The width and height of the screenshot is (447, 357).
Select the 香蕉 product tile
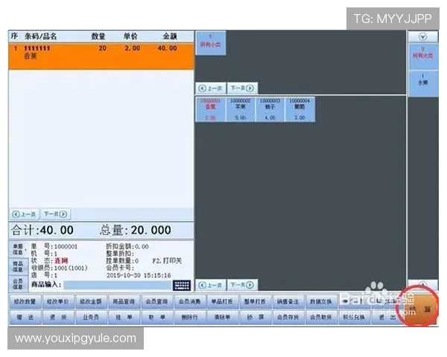[x=210, y=109]
